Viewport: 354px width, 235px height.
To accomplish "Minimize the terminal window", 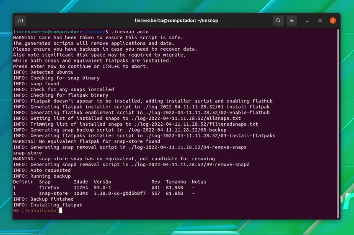I will pyautogui.click(x=307, y=21).
